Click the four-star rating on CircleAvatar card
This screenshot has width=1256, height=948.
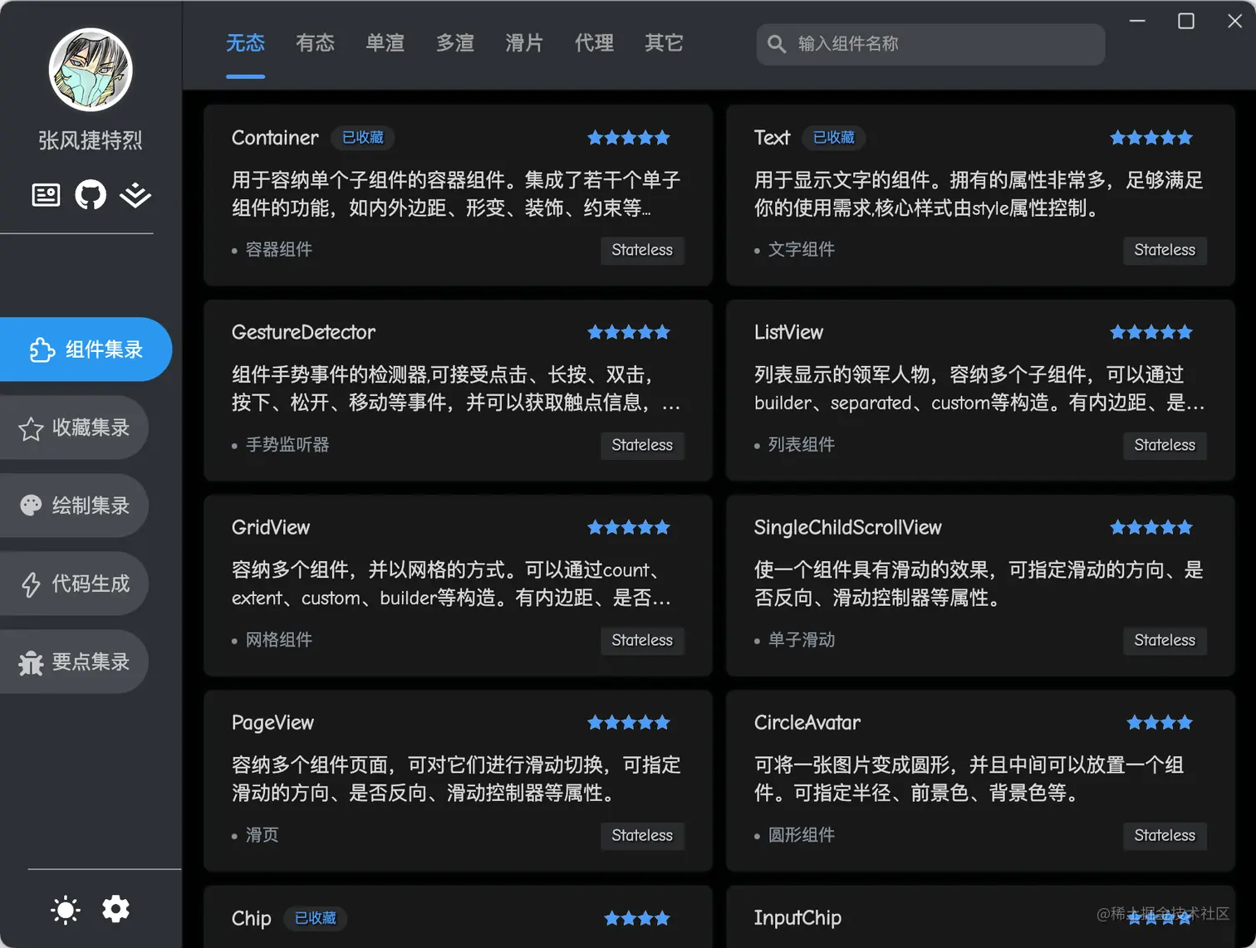pos(1160,722)
